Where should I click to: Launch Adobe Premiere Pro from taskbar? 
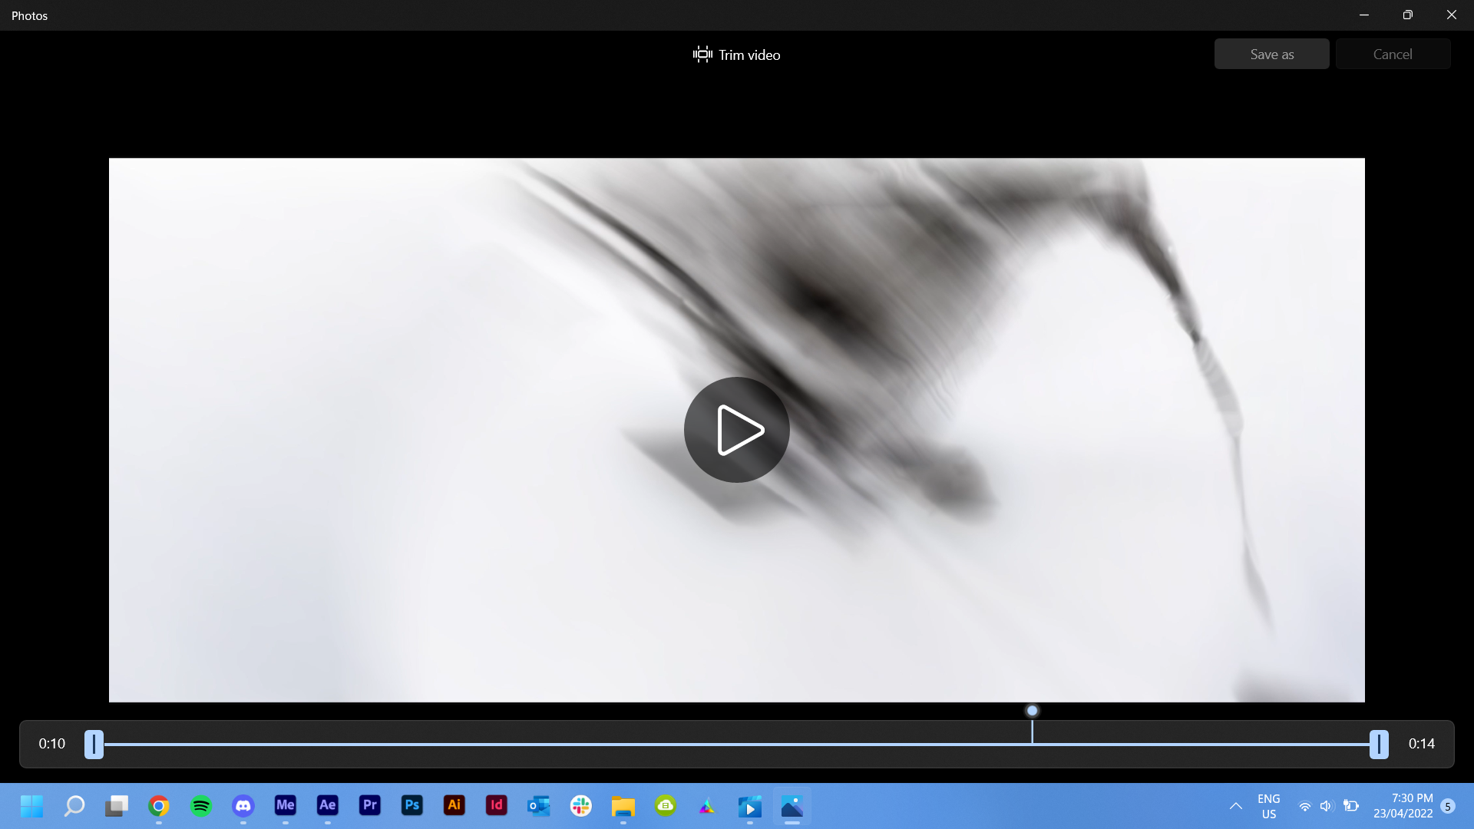369,806
